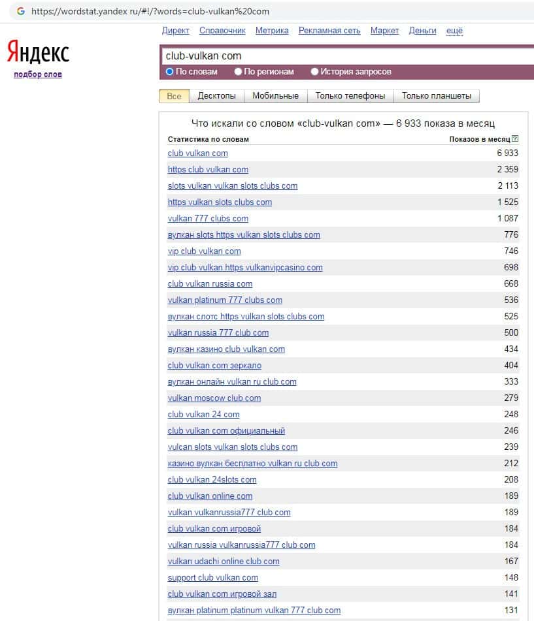This screenshot has height=621, width=534.
Task: Select the По регионам radio button
Action: tap(238, 72)
